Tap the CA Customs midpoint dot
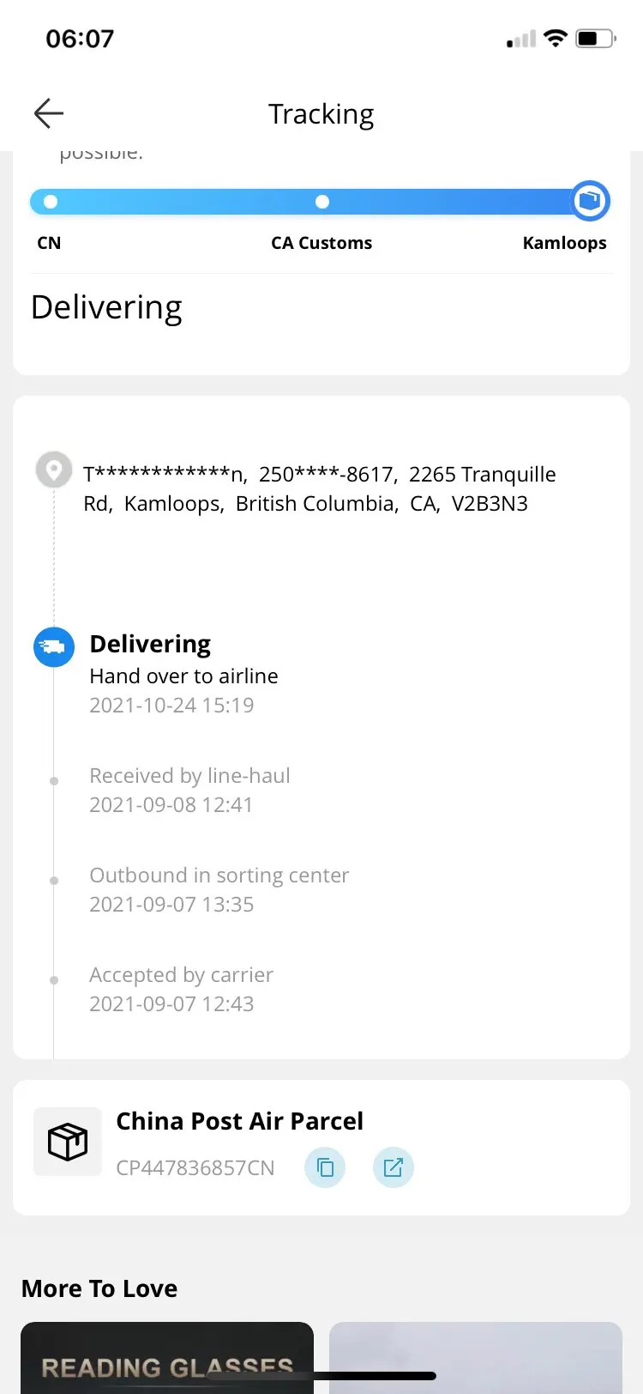The height and width of the screenshot is (1394, 643). click(322, 202)
